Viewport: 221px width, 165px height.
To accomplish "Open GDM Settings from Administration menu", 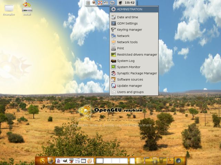I will (134, 23).
